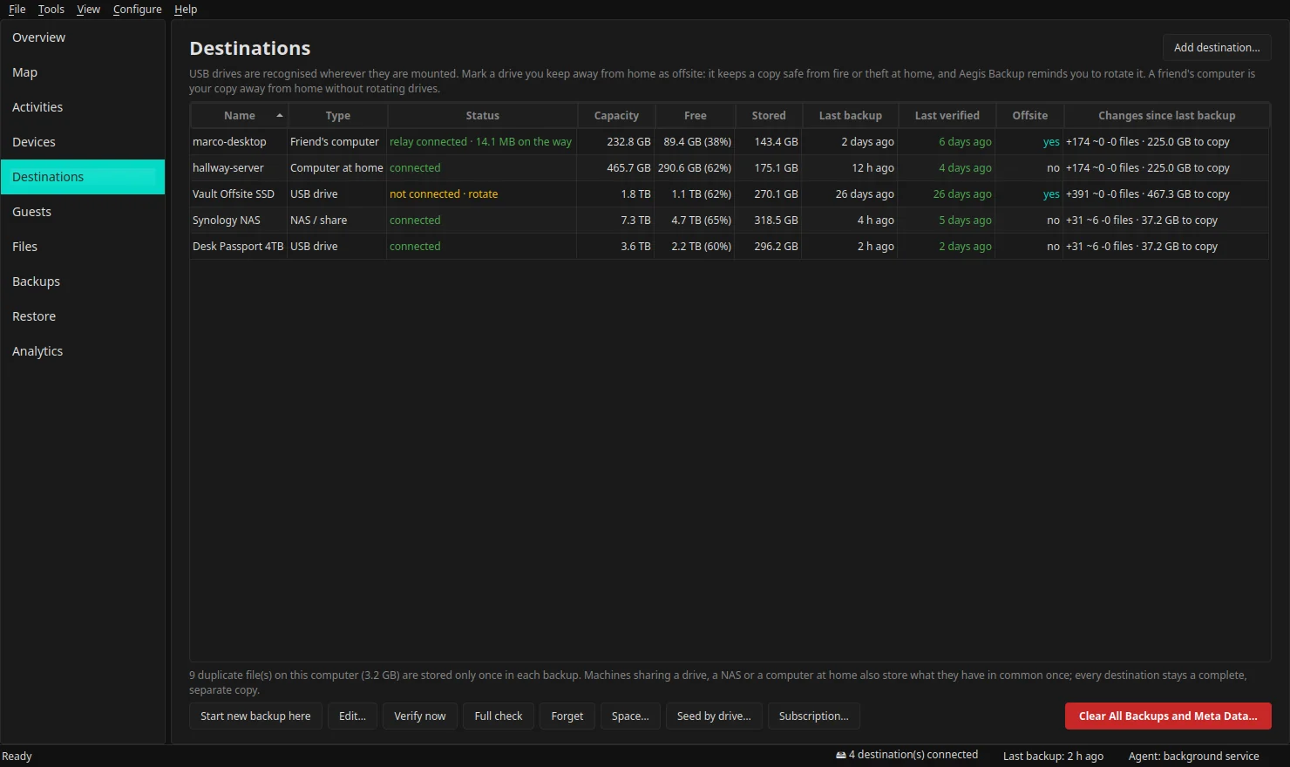The width and height of the screenshot is (1290, 767).
Task: Select the hallway-server row name
Action: [228, 168]
